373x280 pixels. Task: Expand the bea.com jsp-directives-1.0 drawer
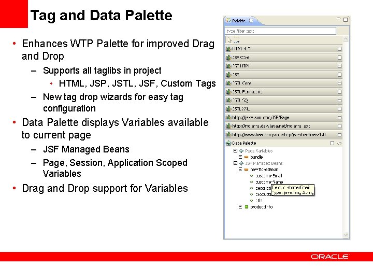pyautogui.click(x=283, y=135)
